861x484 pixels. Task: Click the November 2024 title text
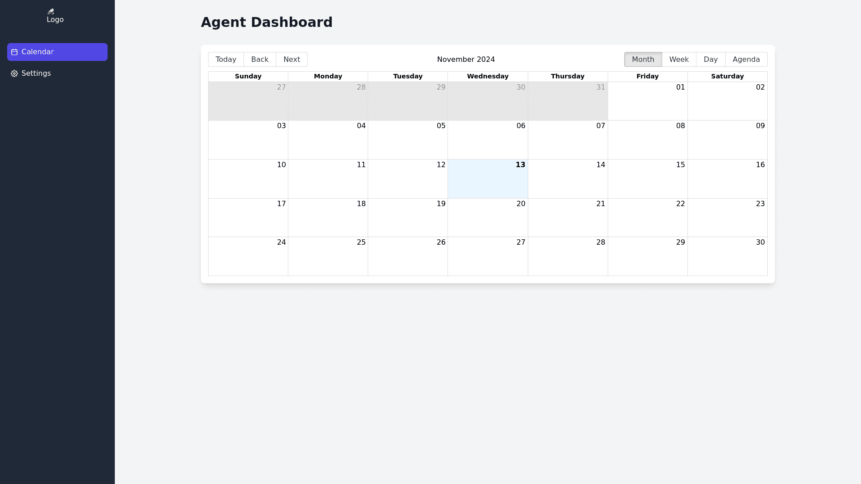tap(465, 59)
